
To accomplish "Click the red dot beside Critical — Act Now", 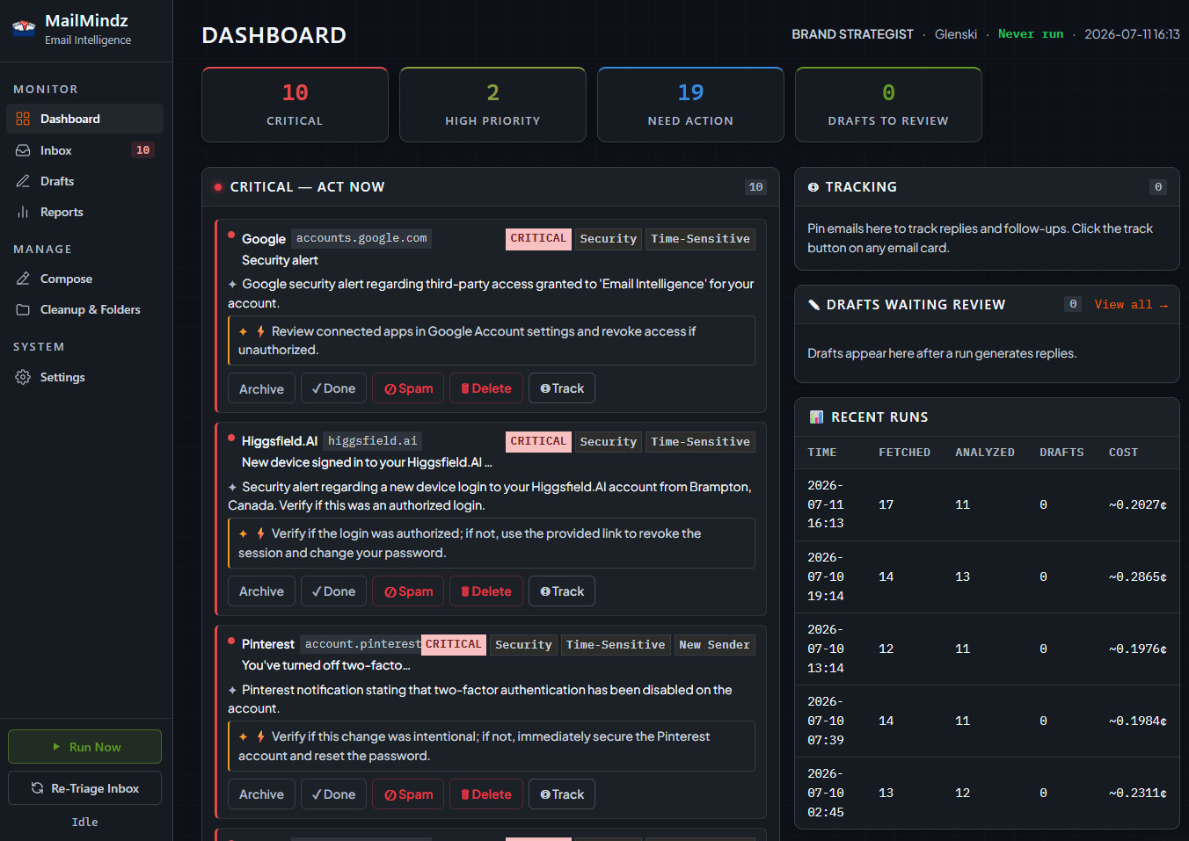I will 217,187.
